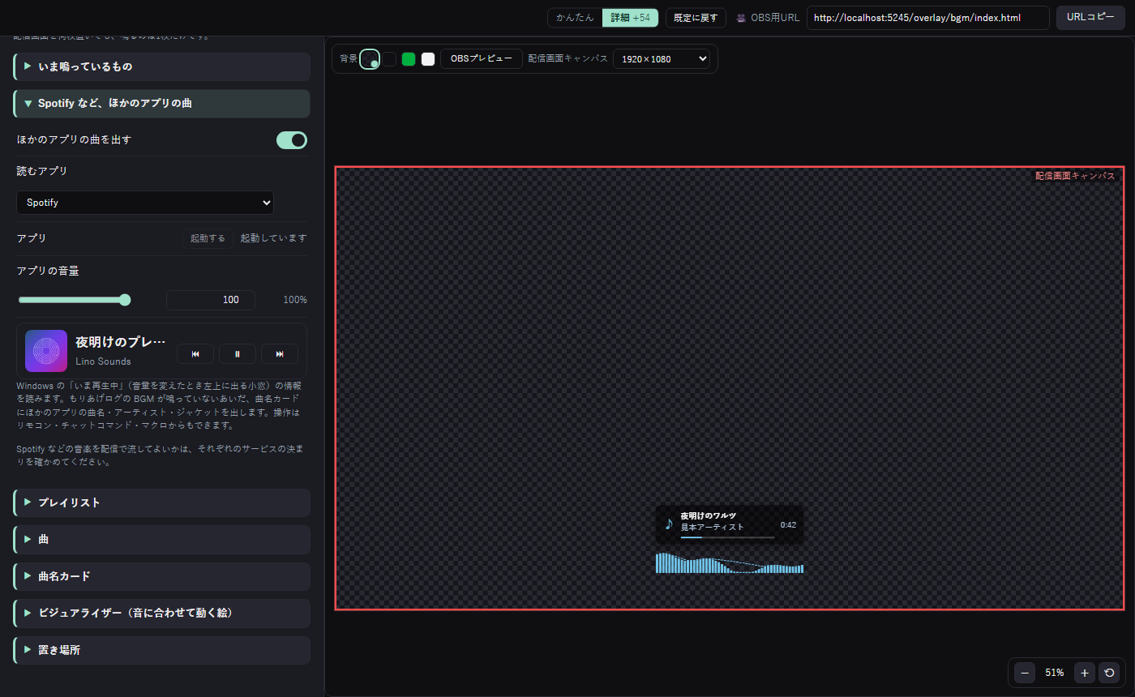Click the OBS icon beside OBS用URL

(741, 18)
